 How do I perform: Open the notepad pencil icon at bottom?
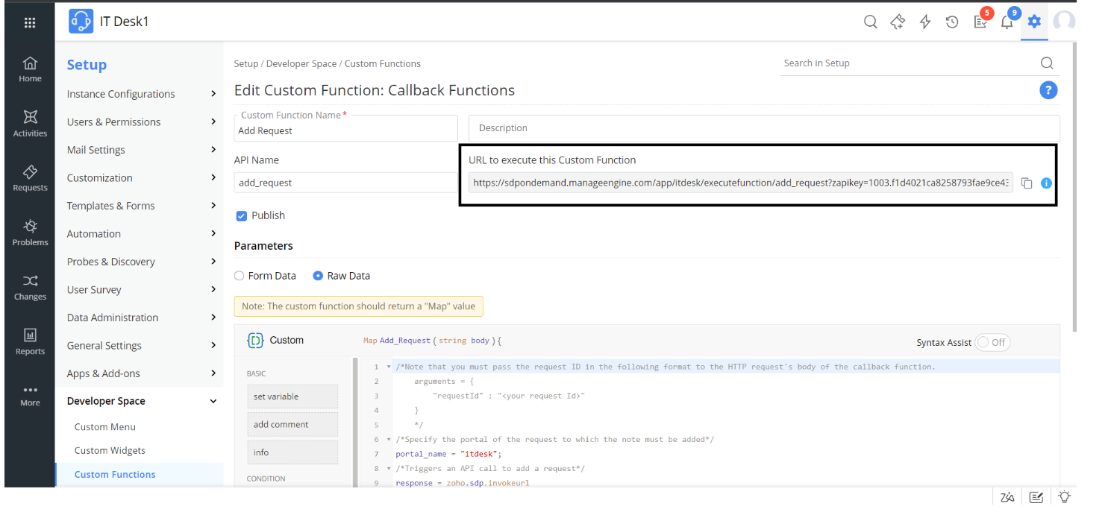(1036, 497)
